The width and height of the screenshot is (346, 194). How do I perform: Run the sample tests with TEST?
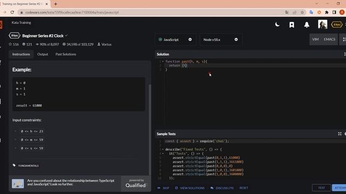tap(322, 188)
